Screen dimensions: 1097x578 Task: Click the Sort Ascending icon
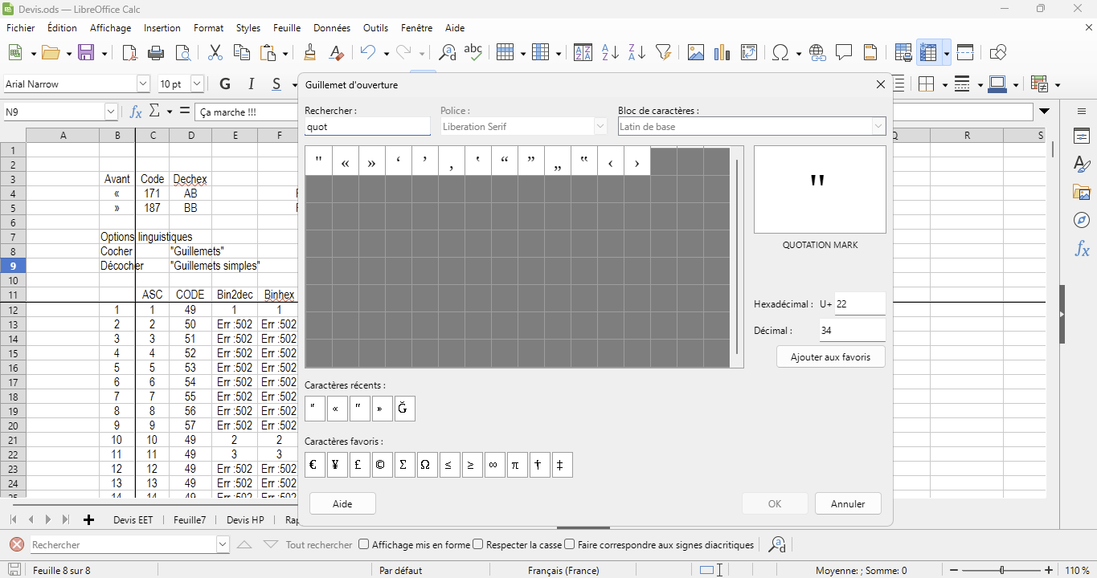(x=610, y=53)
